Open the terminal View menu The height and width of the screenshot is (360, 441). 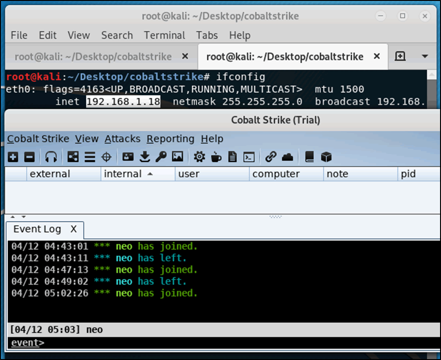(79, 35)
